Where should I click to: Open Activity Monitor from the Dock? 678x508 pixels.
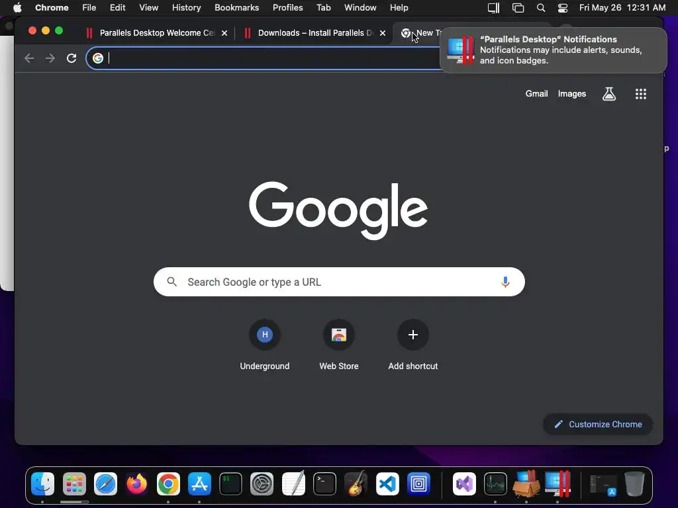[495, 484]
